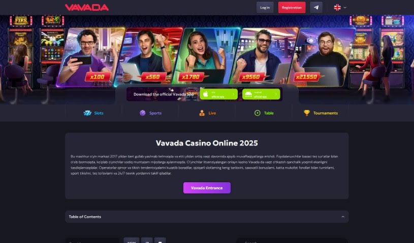The width and height of the screenshot is (414, 243).
Task: Click the red Registration button
Action: 292,8
